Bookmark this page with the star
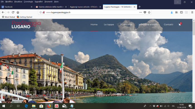 pyautogui.click(x=149, y=12)
